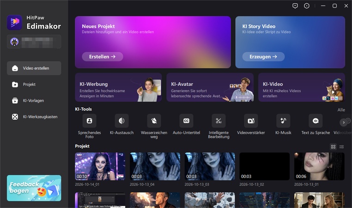Screen dimensions: 352x208
Task: Open project thumbnail 2026-10-13_04
Action: click(x=155, y=166)
